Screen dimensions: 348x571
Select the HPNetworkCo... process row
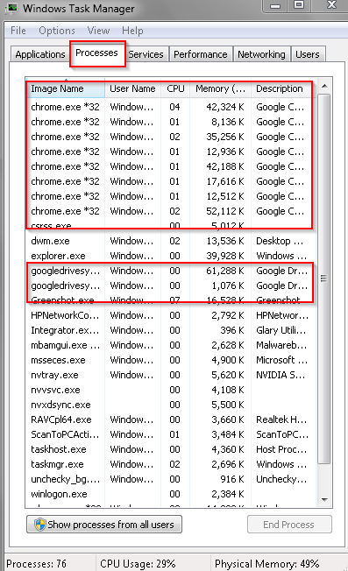point(171,315)
